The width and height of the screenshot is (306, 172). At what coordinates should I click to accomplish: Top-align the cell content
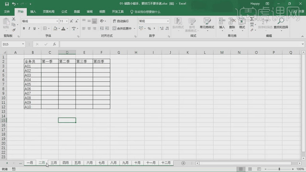[84, 21]
